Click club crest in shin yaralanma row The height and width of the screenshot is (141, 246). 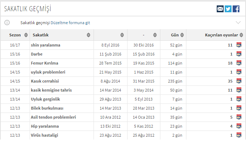tap(239, 45)
